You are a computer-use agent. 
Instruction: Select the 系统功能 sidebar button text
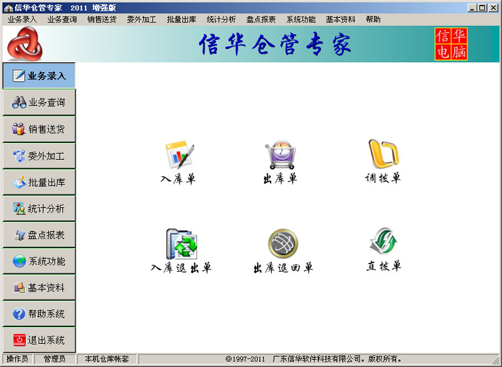point(46,261)
